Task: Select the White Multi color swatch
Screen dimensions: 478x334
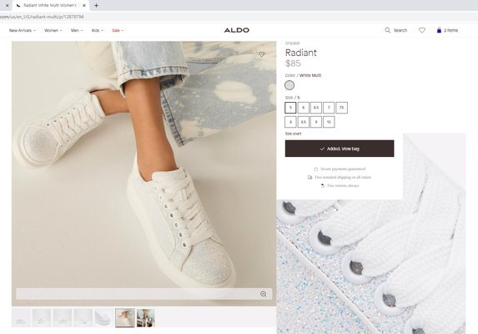Action: tap(289, 85)
